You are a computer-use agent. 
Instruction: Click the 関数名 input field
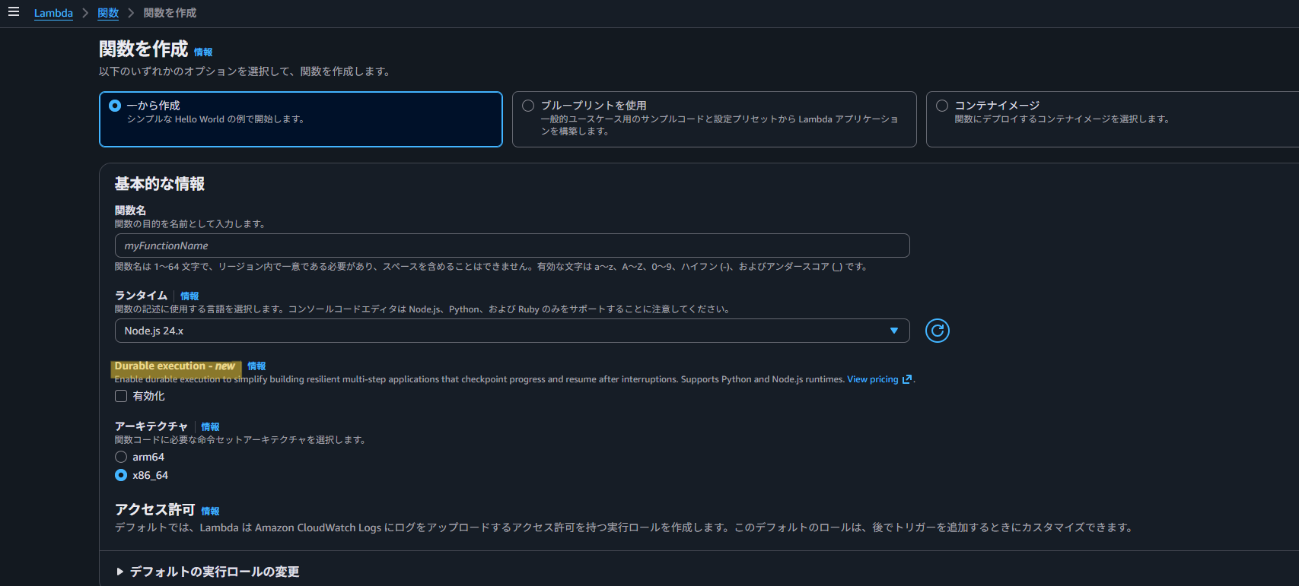point(511,245)
